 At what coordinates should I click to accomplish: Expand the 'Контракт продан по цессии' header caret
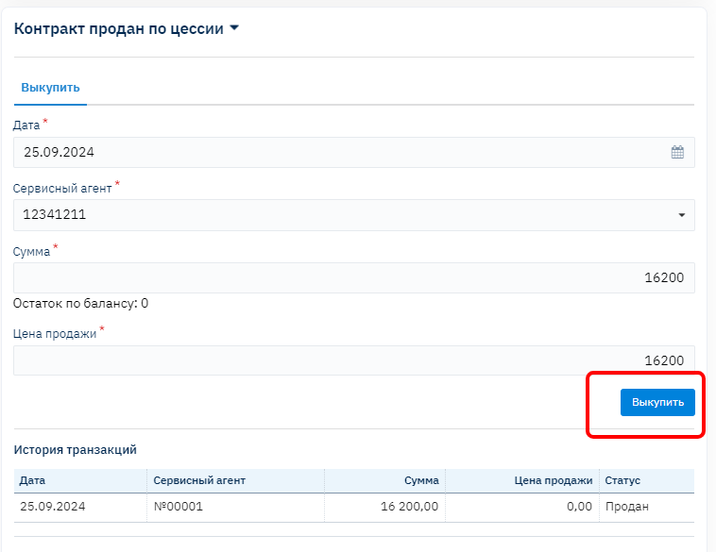click(234, 28)
